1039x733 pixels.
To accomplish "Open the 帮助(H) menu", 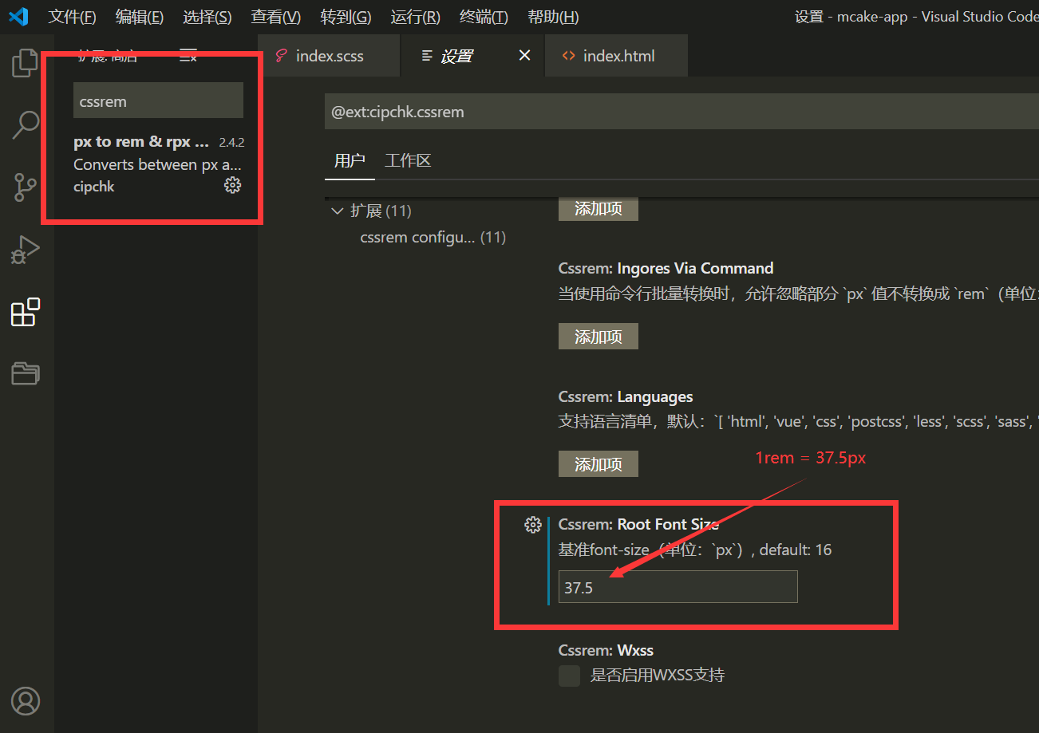I will [x=553, y=17].
